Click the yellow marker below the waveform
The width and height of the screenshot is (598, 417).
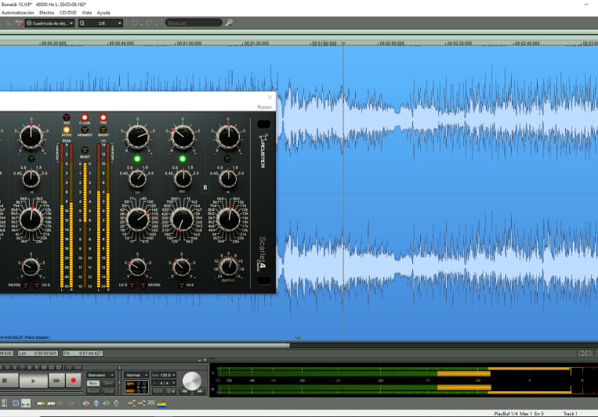tap(298, 337)
